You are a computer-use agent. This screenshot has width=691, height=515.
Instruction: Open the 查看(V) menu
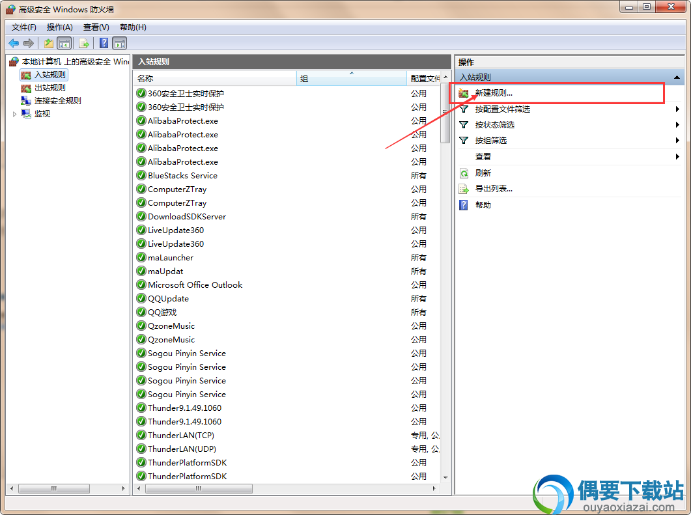click(x=96, y=27)
